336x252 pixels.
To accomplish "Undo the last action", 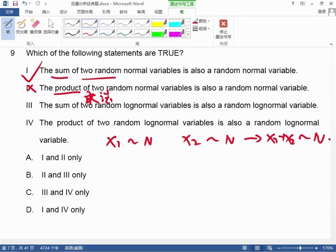I will point(25,3).
